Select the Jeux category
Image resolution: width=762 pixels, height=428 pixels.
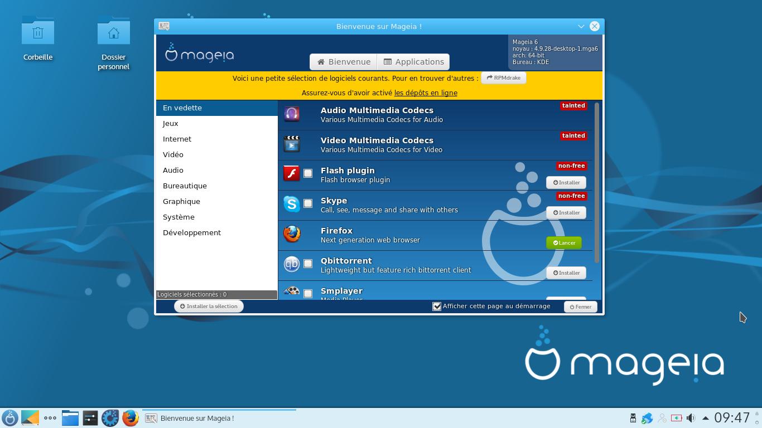tap(216, 124)
